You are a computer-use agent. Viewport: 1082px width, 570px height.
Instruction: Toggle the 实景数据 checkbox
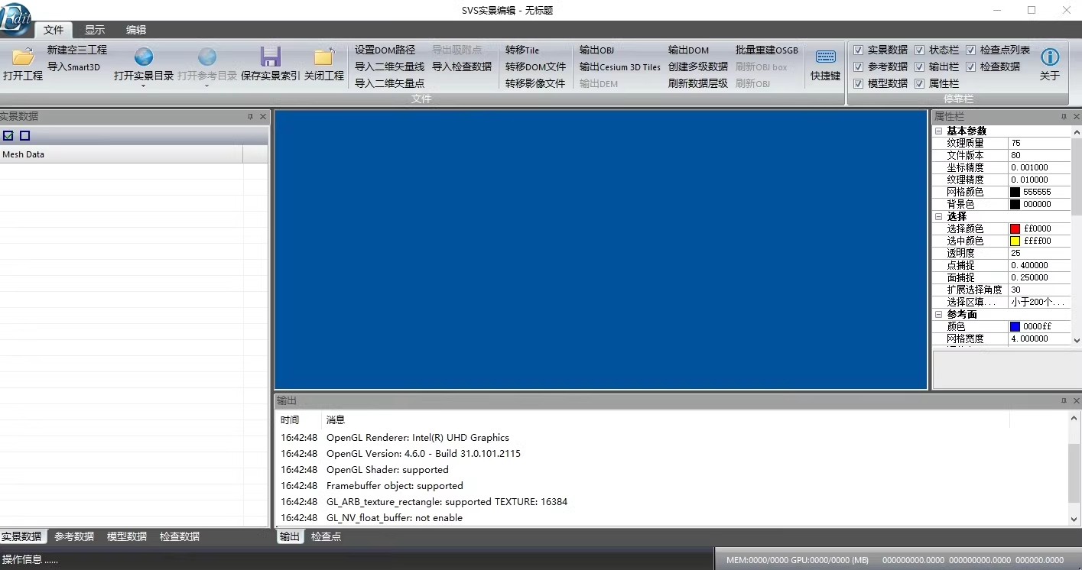(x=858, y=50)
